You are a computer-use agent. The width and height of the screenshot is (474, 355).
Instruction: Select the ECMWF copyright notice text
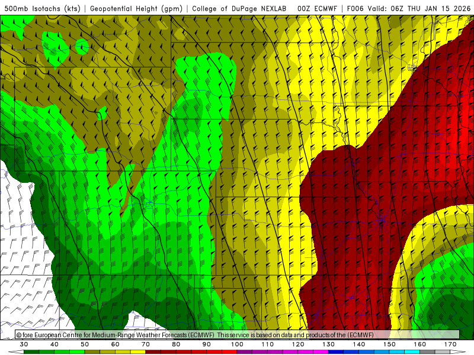[x=195, y=335]
